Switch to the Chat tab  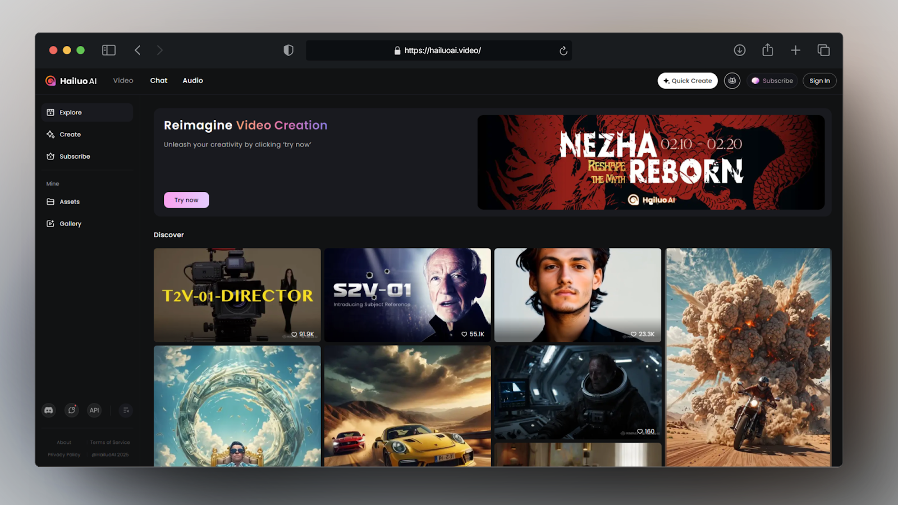tap(159, 81)
